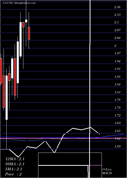
Task: Click the 1.94 price axis label
Action: click(117, 61)
